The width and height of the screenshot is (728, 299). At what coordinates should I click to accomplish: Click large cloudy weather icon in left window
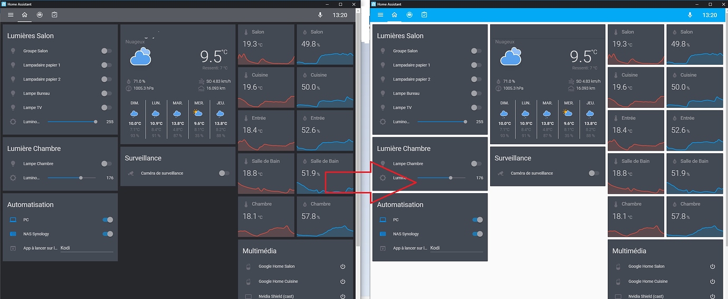coord(141,56)
